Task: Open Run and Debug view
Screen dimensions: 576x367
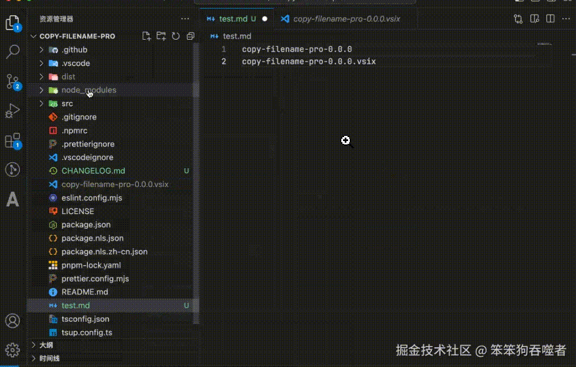Action: click(12, 111)
